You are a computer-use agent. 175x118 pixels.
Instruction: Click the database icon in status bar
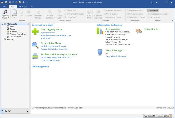[x=170, y=116]
